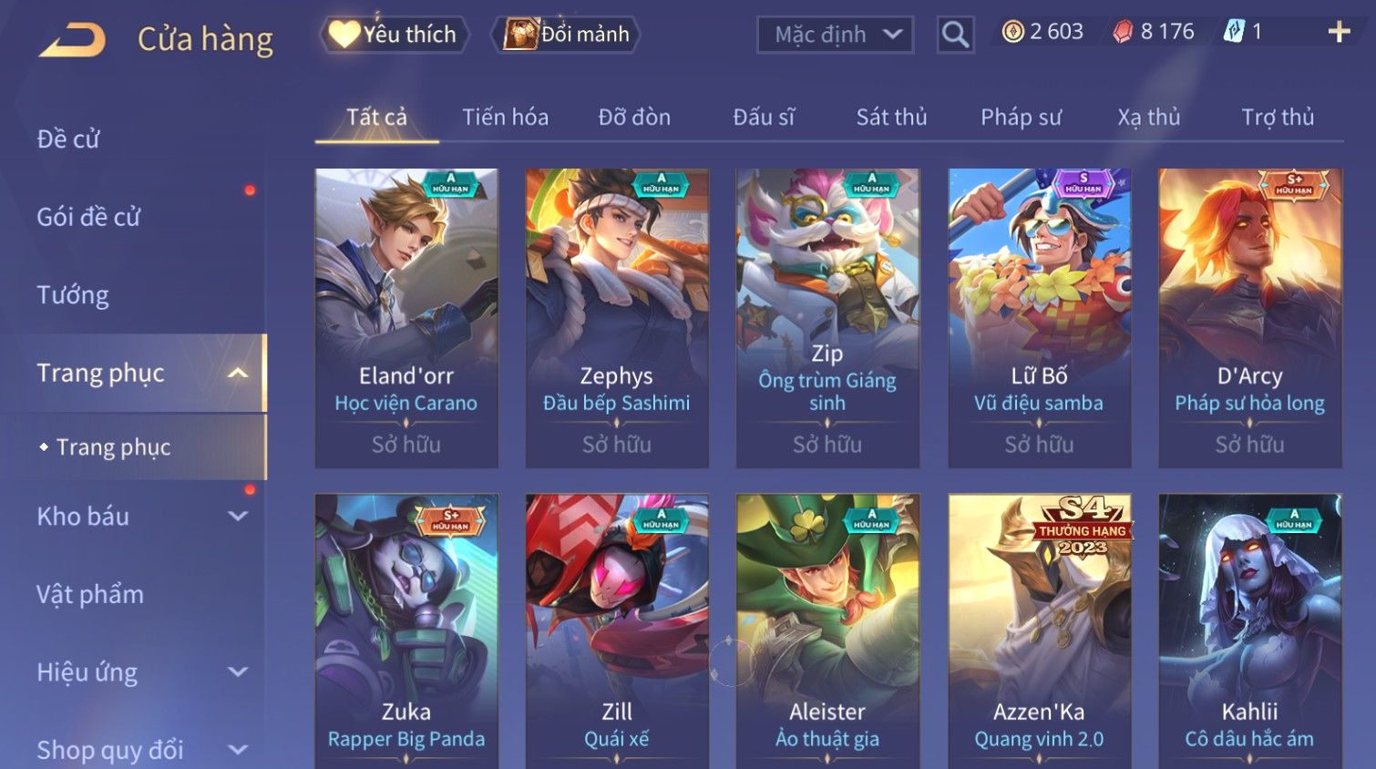Open the Zephys Đầu bếp Sashimi skin card
The image size is (1376, 769).
click(617, 318)
